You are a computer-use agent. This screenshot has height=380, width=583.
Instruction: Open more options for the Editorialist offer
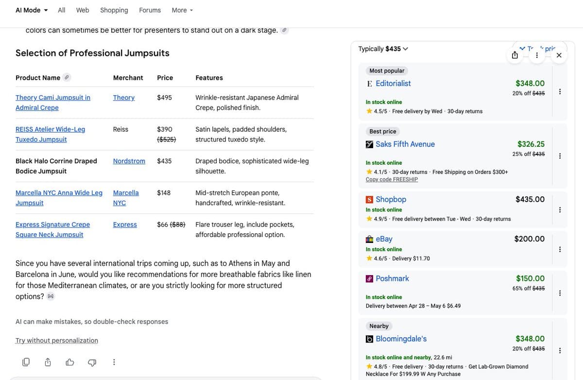(560, 91)
